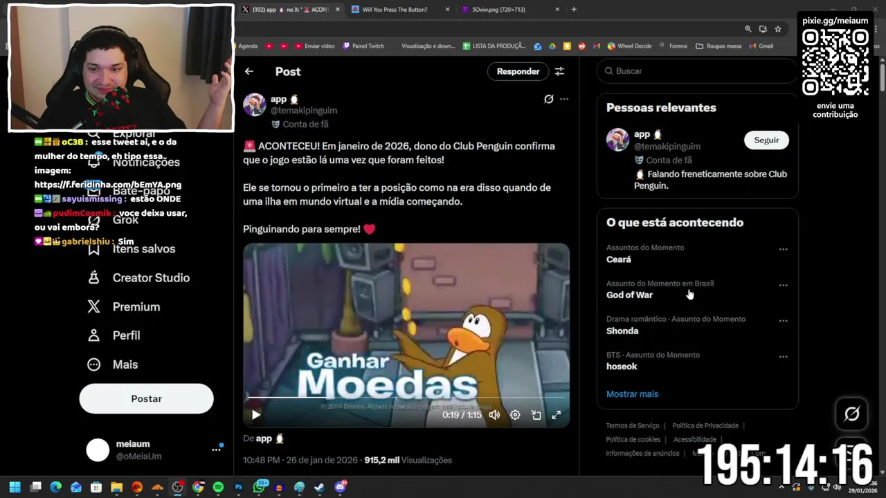Click the Grok icon on app's post

click(548, 99)
